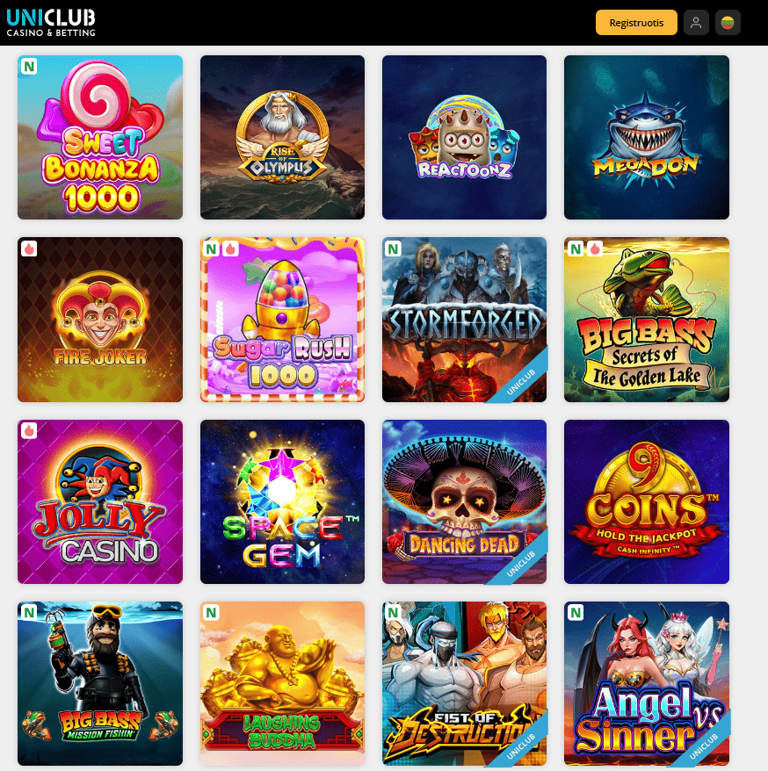The width and height of the screenshot is (768, 771).
Task: Click the N badge on Laughing Buddha
Action: [211, 613]
